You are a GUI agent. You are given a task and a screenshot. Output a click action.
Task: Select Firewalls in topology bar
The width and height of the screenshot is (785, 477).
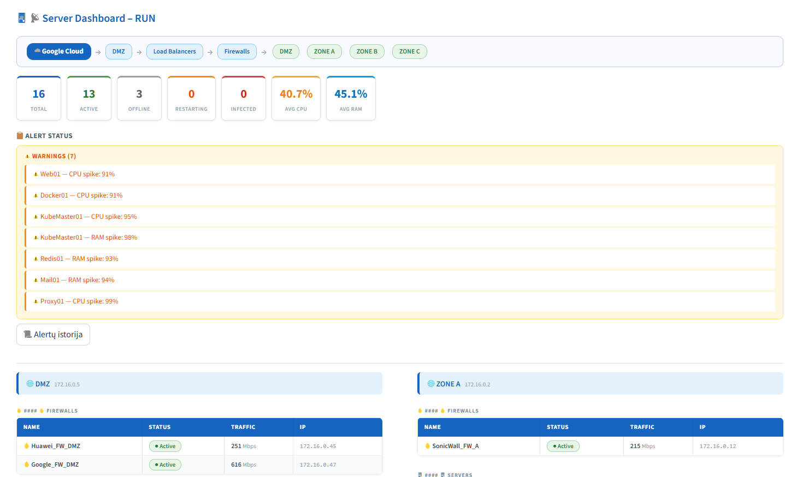[x=237, y=51]
